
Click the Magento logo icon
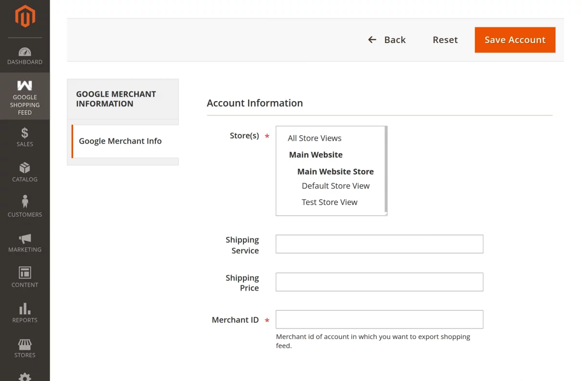pos(25,16)
